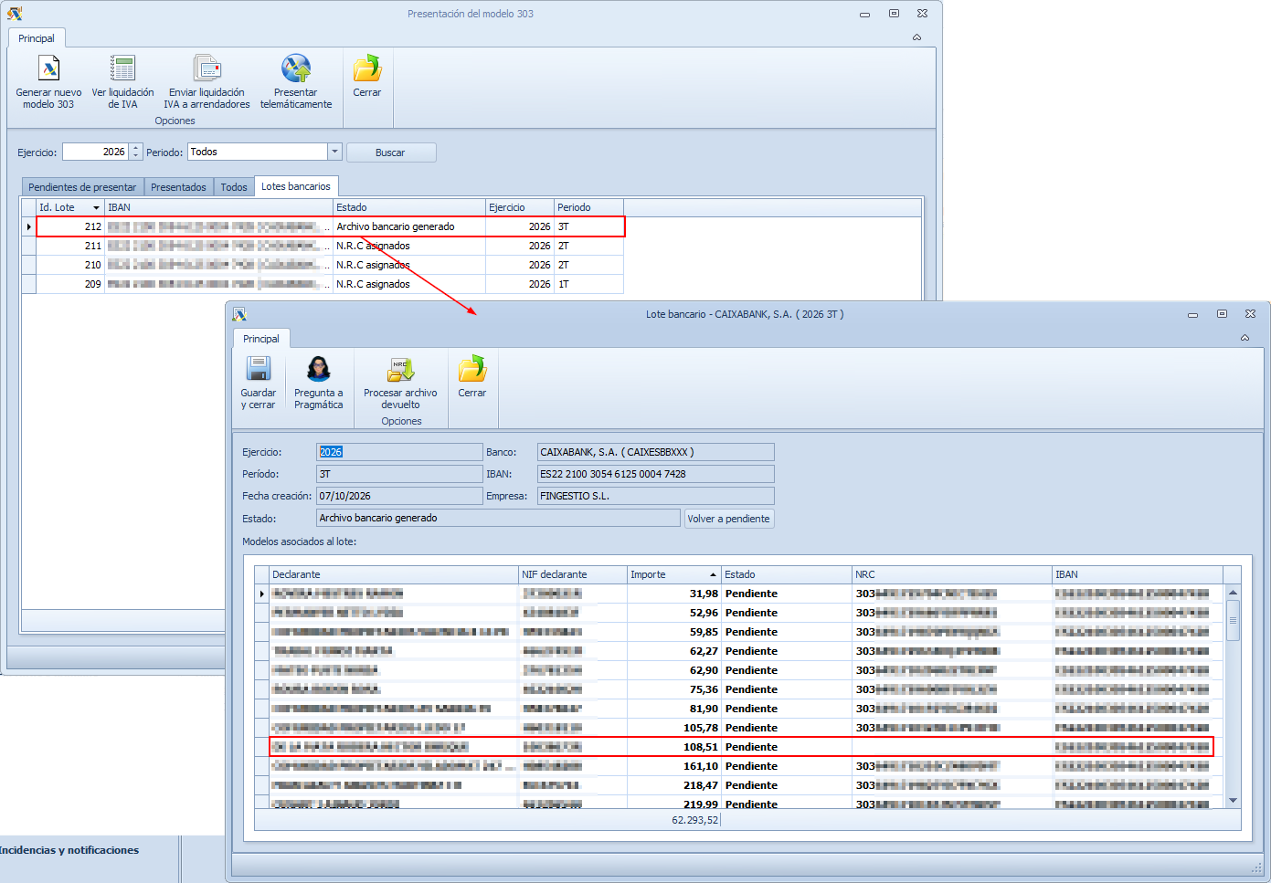Click Guardar y cerrar icon

(259, 369)
